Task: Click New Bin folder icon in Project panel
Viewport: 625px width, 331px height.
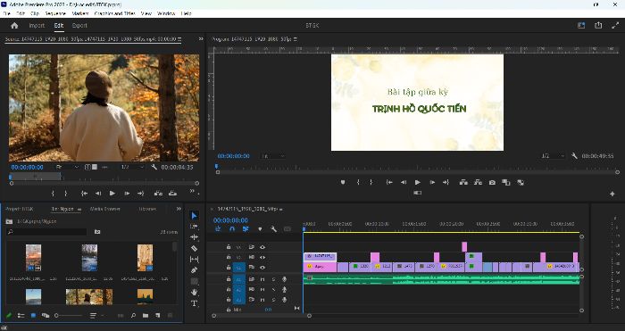Action: coord(146,316)
